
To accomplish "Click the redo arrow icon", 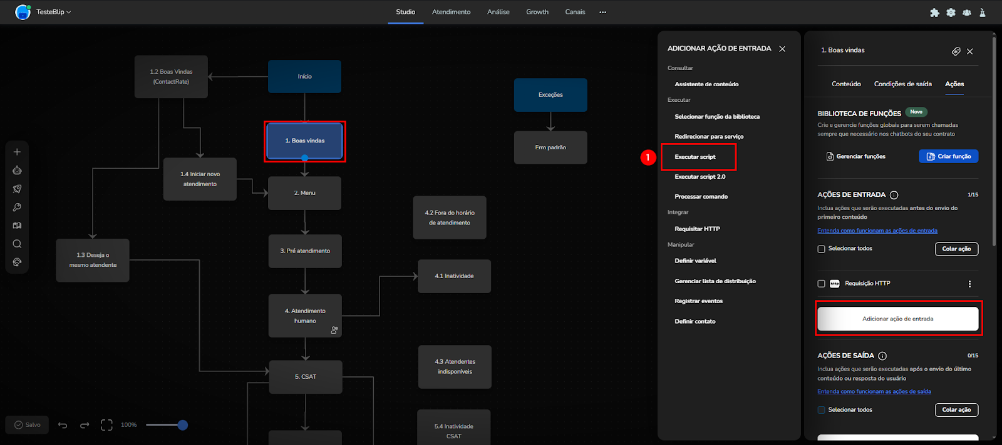I will pyautogui.click(x=85, y=425).
